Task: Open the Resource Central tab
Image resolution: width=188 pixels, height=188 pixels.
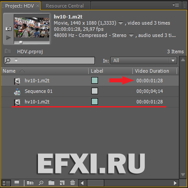Action: [65, 6]
